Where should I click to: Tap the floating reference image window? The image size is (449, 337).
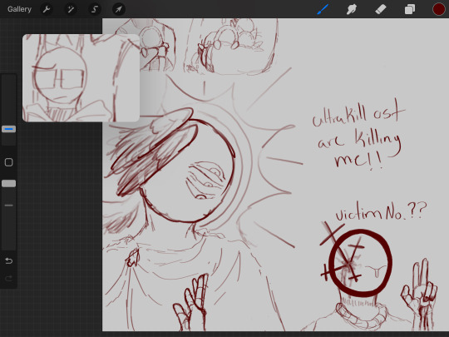click(81, 78)
